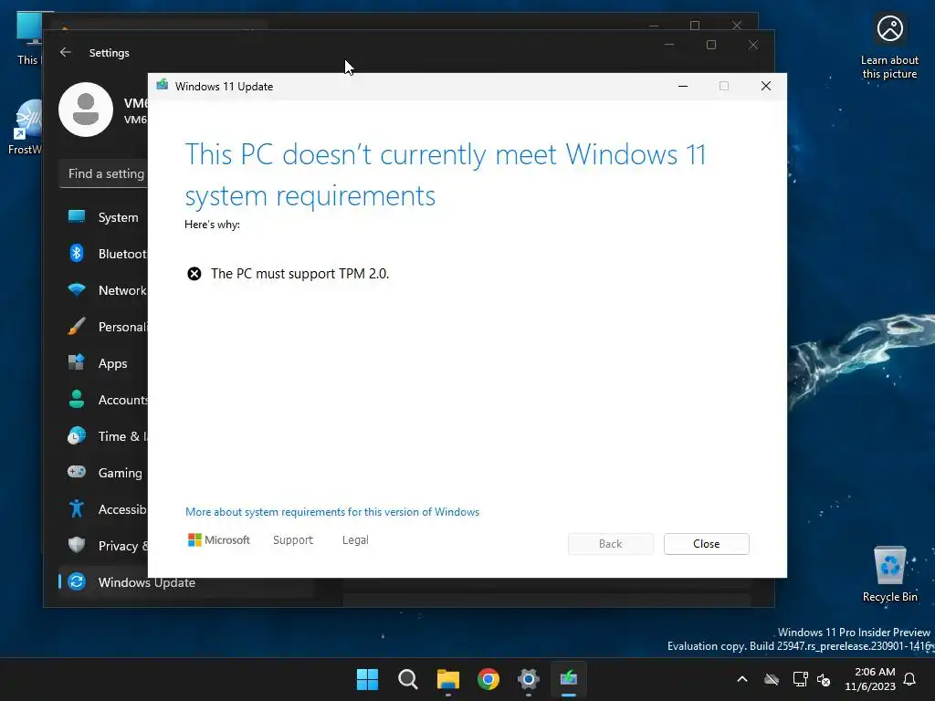Open File Explorer from taskbar
The height and width of the screenshot is (701, 935).
447,679
